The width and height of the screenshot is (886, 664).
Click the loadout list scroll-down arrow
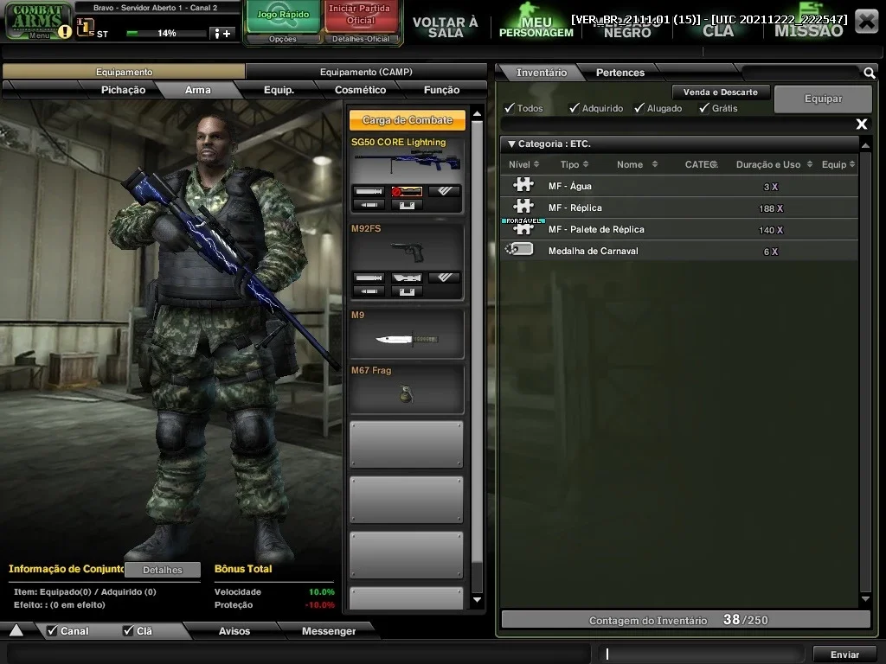[x=477, y=600]
